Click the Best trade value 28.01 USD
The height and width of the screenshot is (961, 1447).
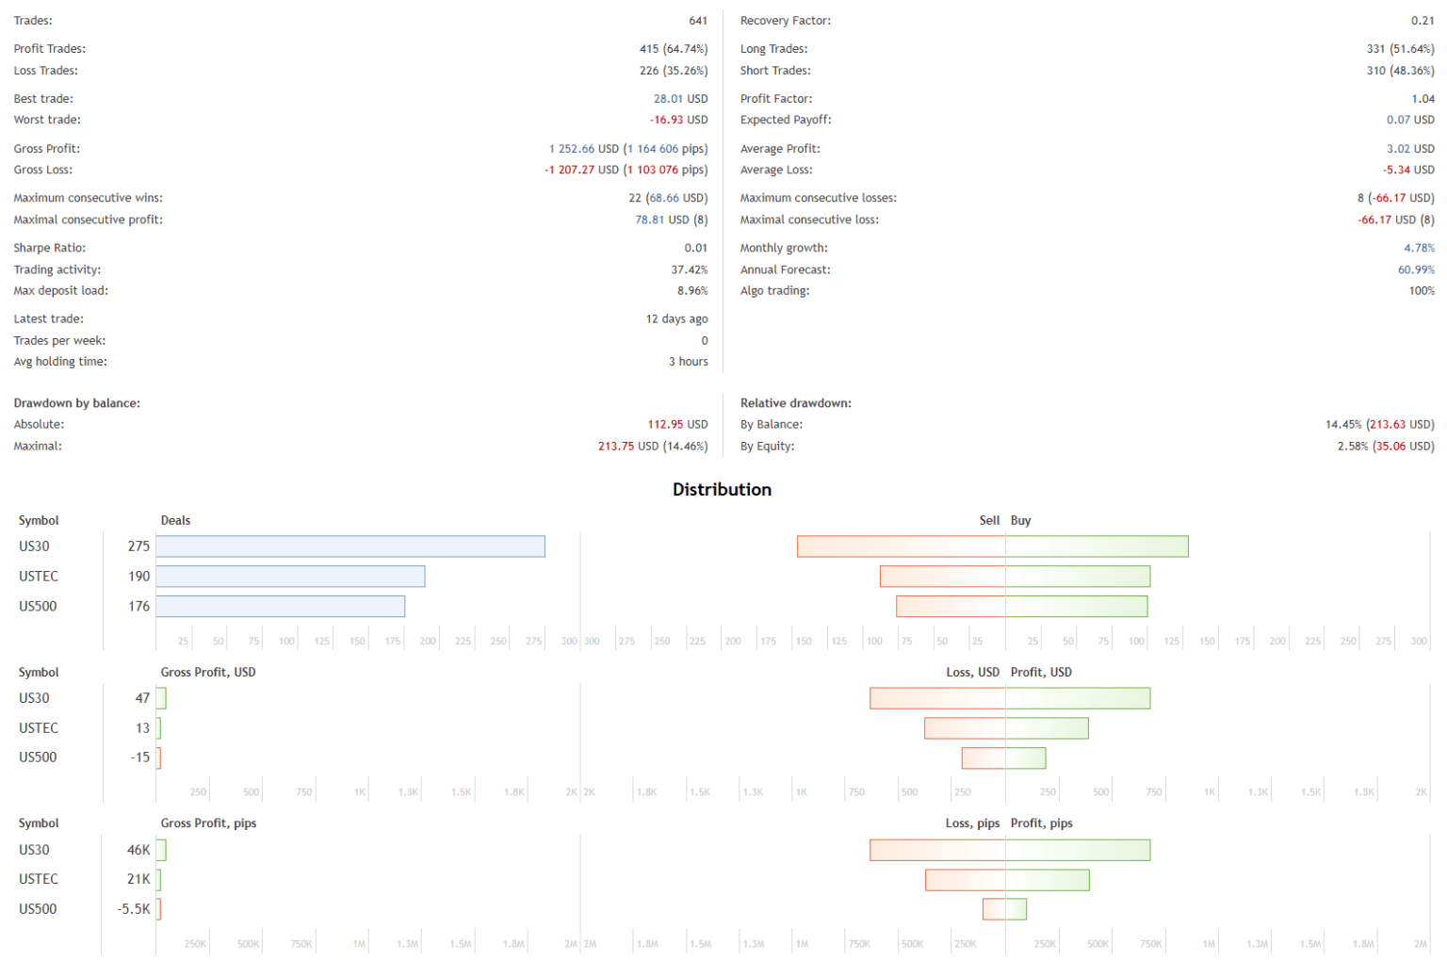click(680, 99)
